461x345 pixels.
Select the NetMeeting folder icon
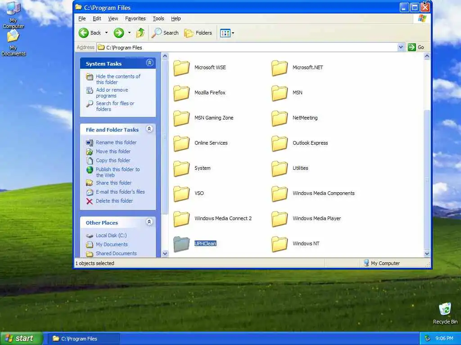coord(279,119)
